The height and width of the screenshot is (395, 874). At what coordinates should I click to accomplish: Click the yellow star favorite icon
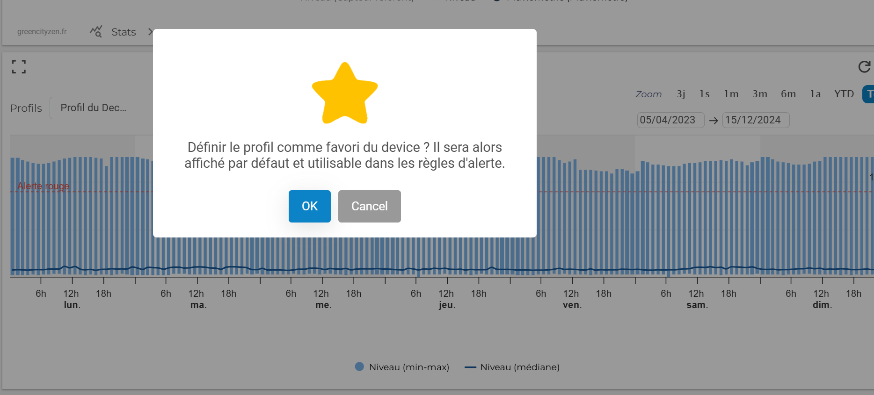coord(345,93)
